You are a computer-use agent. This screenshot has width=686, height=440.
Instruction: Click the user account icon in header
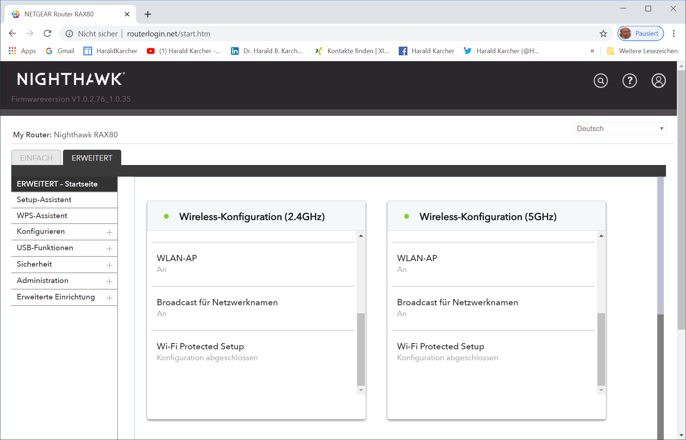click(658, 80)
